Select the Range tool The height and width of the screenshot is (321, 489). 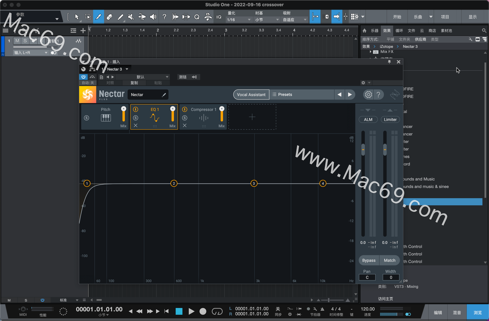coord(88,17)
